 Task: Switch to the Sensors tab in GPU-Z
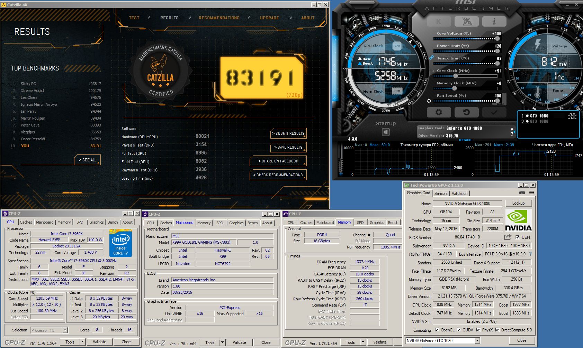tap(441, 194)
